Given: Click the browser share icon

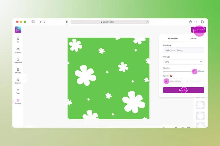Looking at the screenshot, I should click(x=190, y=22).
